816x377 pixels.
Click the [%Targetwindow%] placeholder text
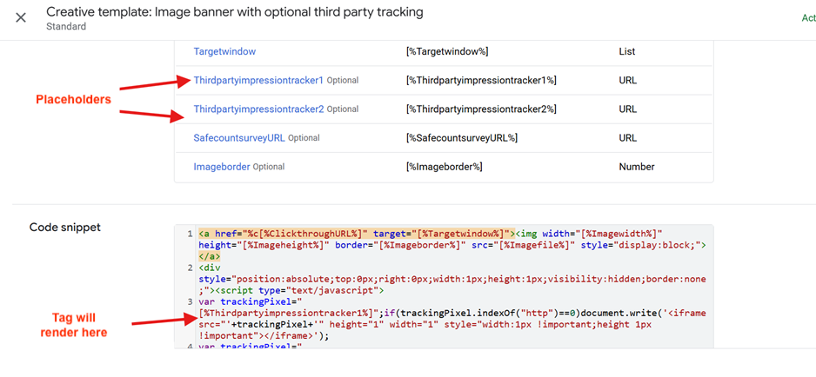coord(449,51)
